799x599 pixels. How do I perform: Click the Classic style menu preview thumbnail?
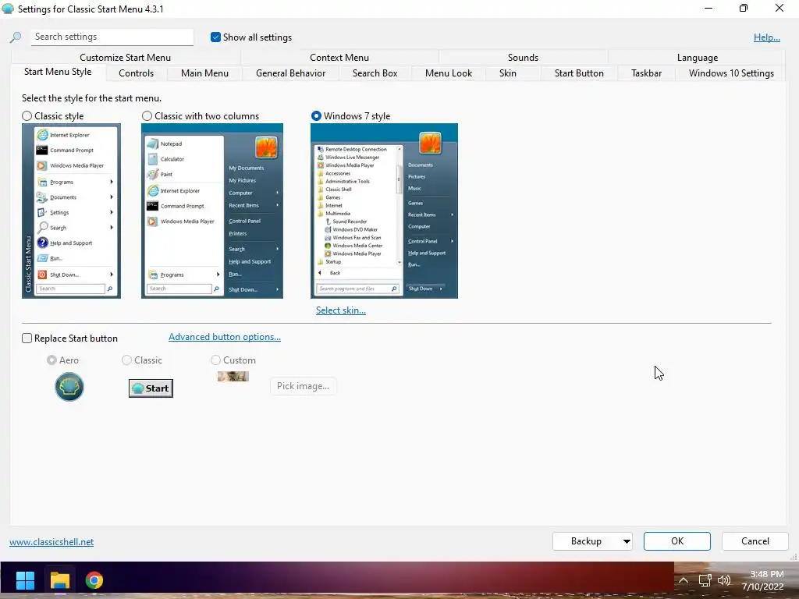click(x=71, y=211)
